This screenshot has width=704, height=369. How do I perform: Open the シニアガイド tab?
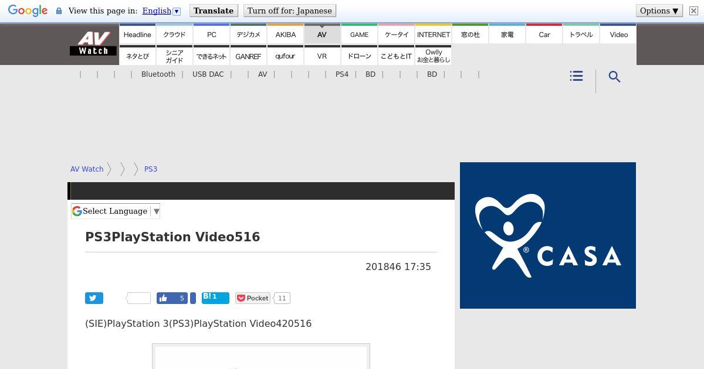pyautogui.click(x=174, y=56)
